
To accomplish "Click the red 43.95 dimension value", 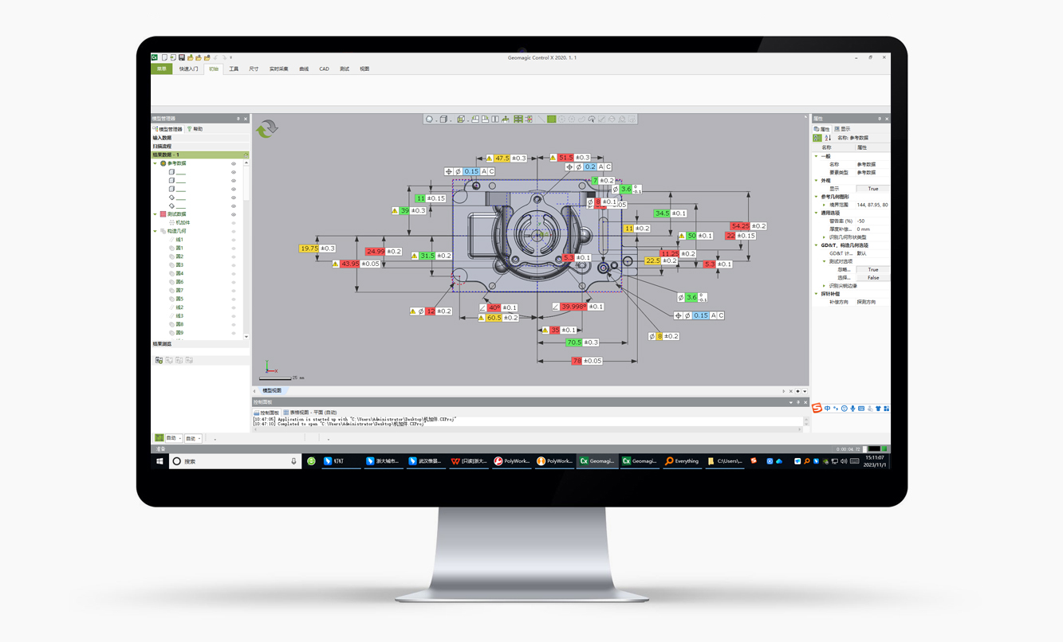I will (x=349, y=264).
